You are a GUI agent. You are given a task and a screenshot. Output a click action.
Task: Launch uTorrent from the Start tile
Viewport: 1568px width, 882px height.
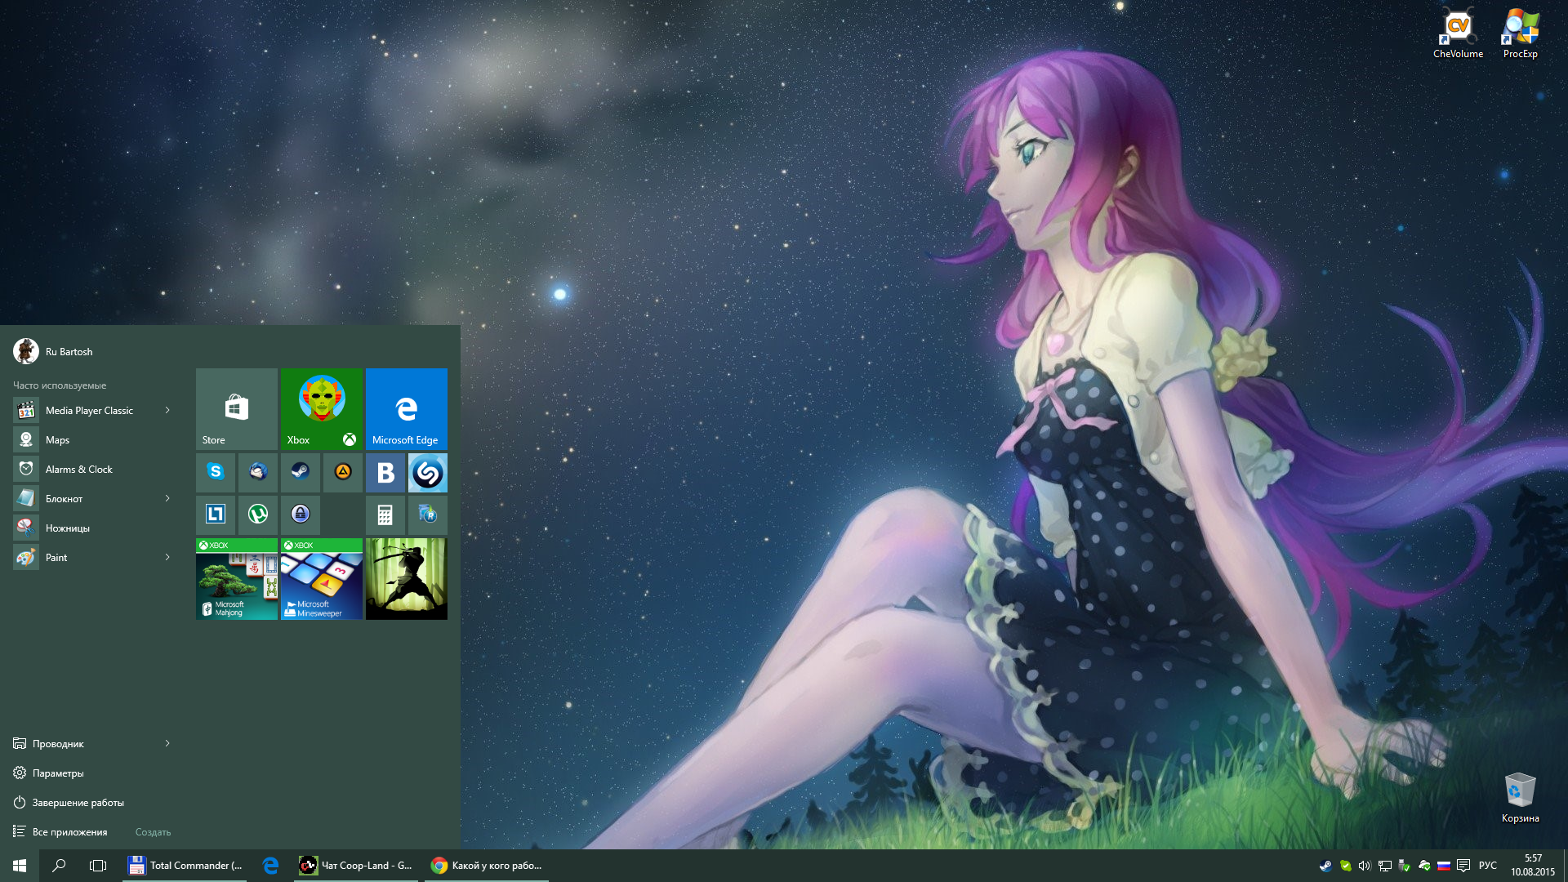[x=258, y=514]
